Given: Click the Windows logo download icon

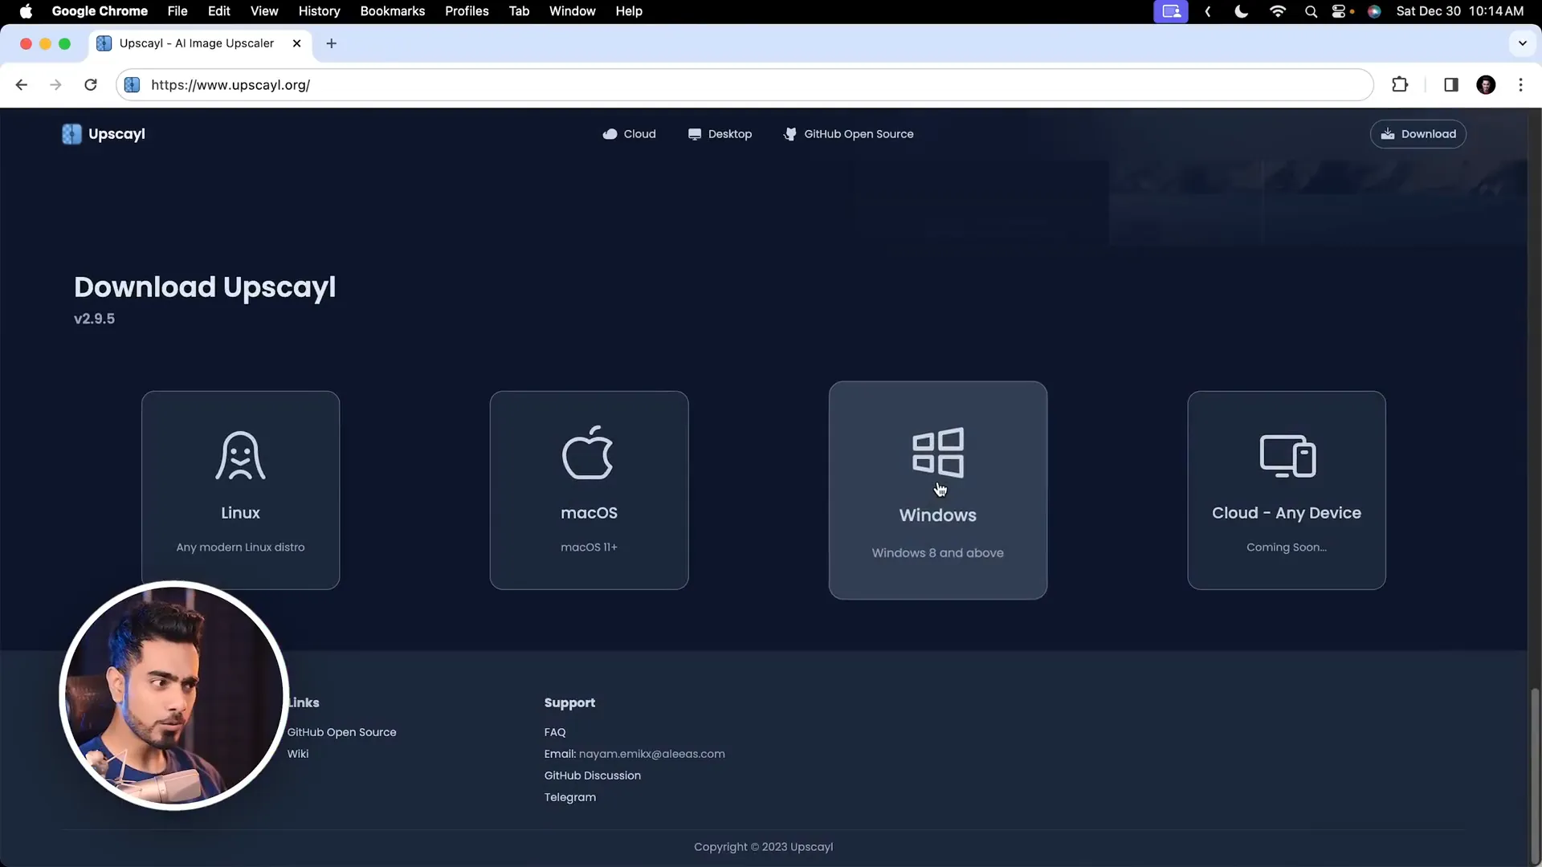Looking at the screenshot, I should coord(938,453).
